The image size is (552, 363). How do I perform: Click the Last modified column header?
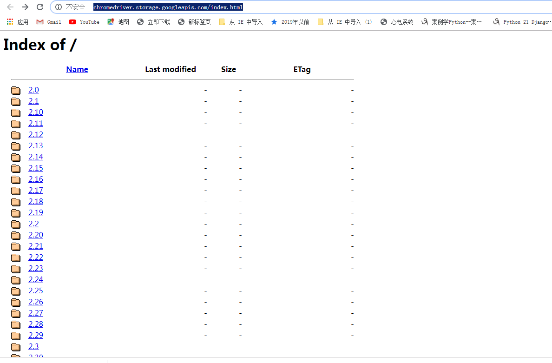(171, 69)
